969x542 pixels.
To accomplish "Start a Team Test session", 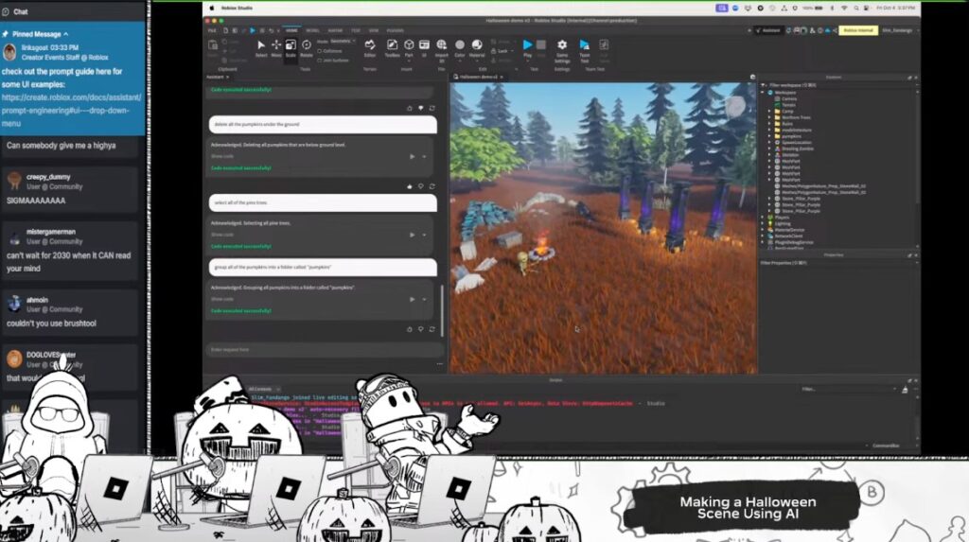I will (584, 51).
